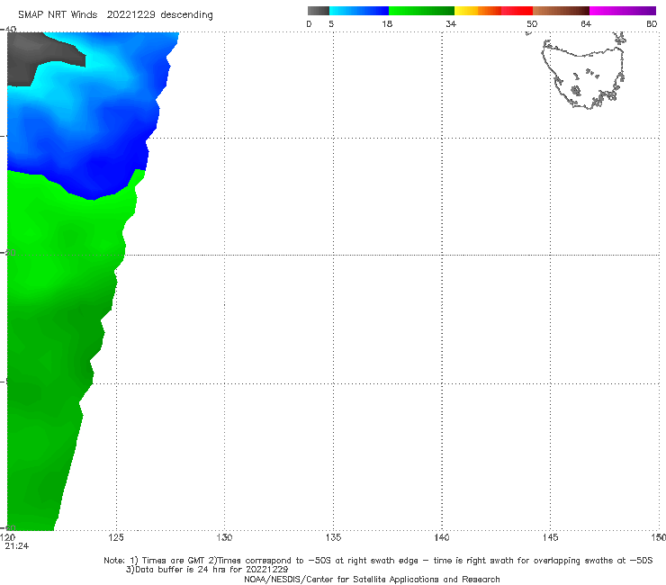
Task: Click the '18' label under the color bar
Action: point(387,24)
